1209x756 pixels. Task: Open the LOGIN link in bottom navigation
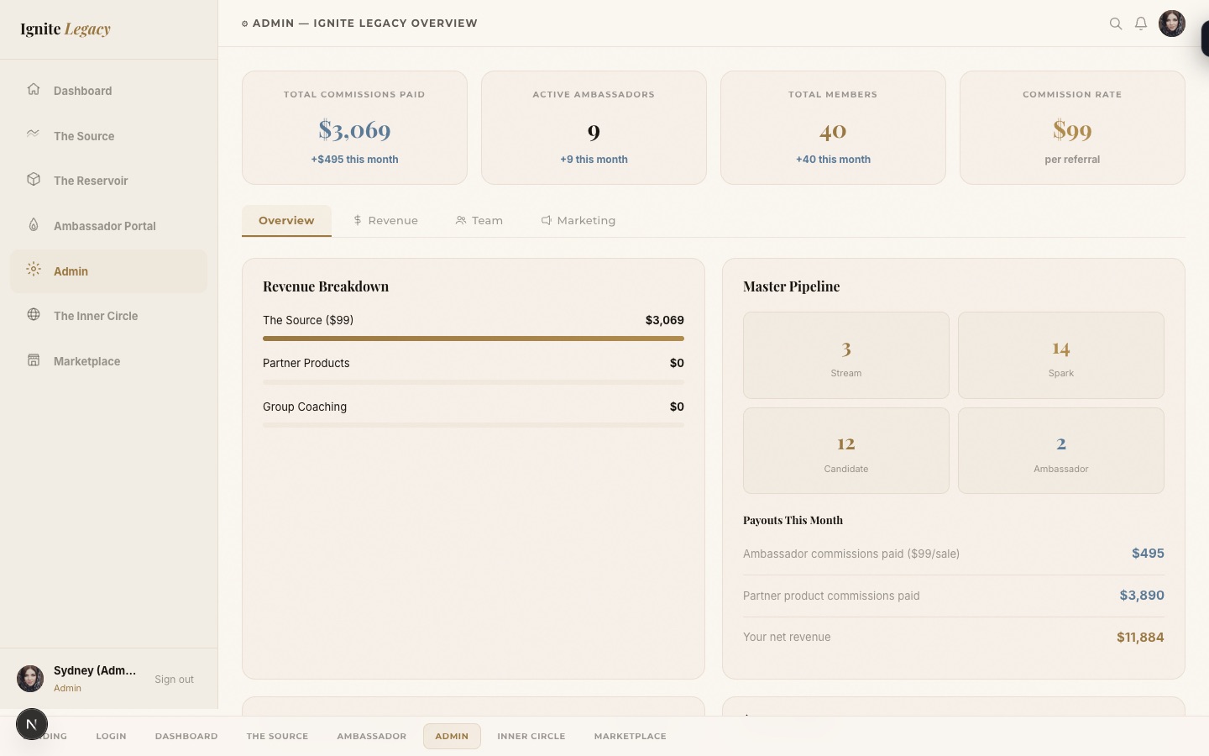pyautogui.click(x=111, y=736)
